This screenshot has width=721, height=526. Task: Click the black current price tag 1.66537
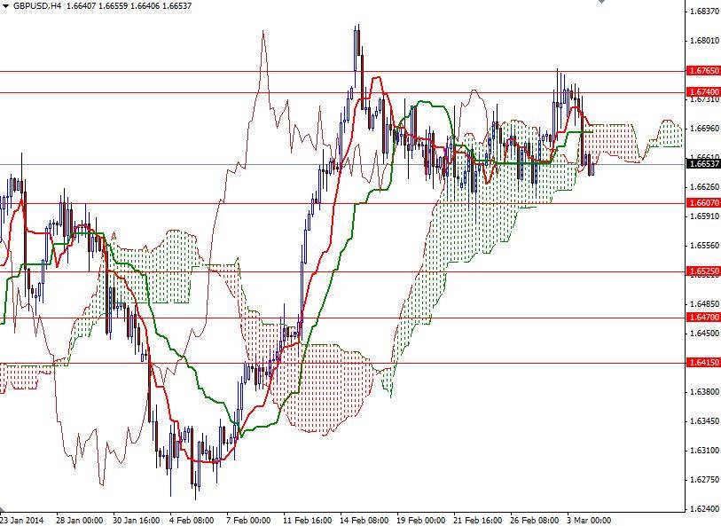700,165
